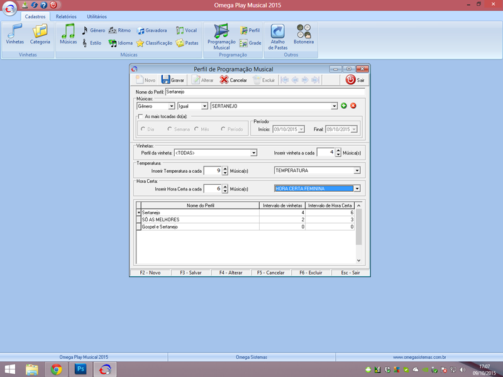The image size is (503, 377).
Task: Open the Igual operator dropdown
Action: [204, 106]
